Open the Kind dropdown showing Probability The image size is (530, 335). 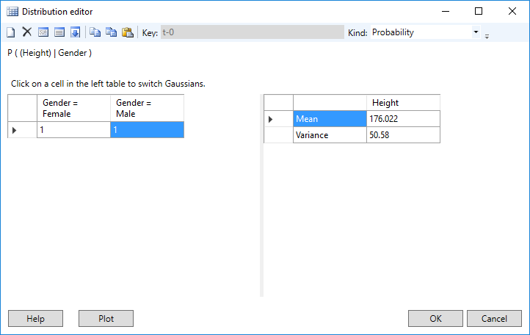click(x=476, y=32)
